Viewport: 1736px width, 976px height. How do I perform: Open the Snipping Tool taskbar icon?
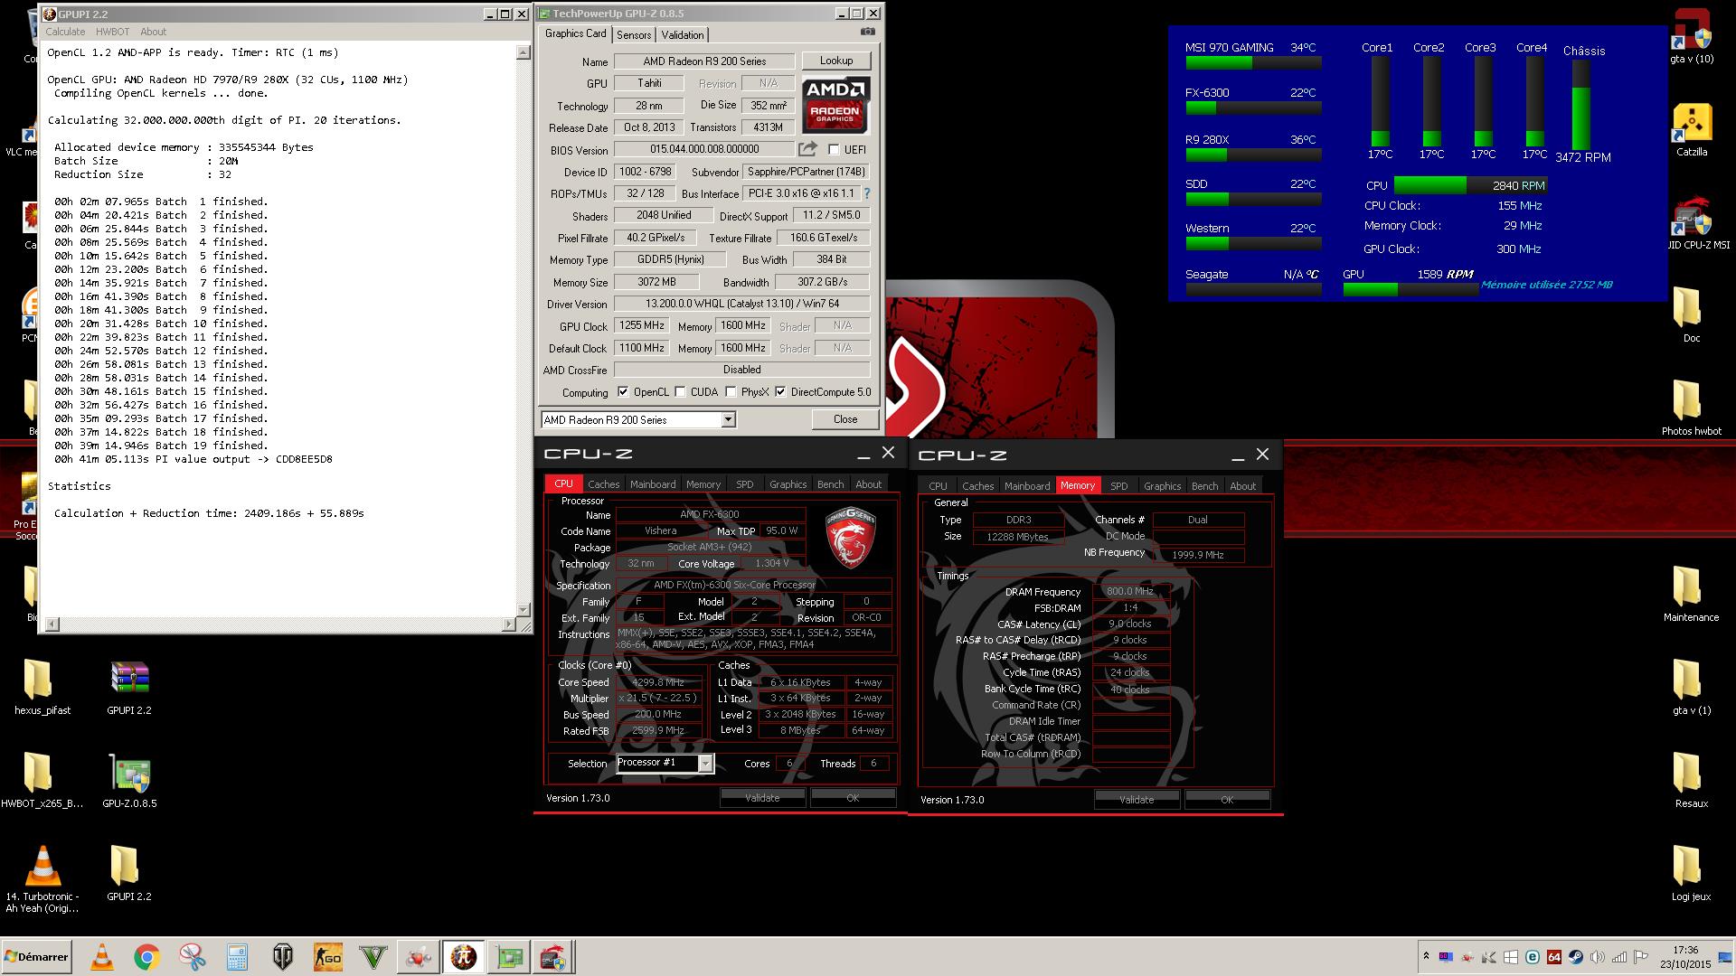coord(193,957)
